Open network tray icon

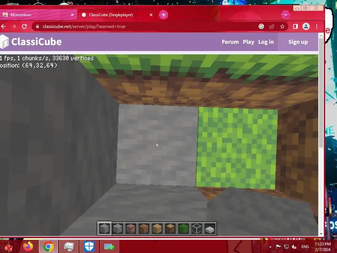286,247
